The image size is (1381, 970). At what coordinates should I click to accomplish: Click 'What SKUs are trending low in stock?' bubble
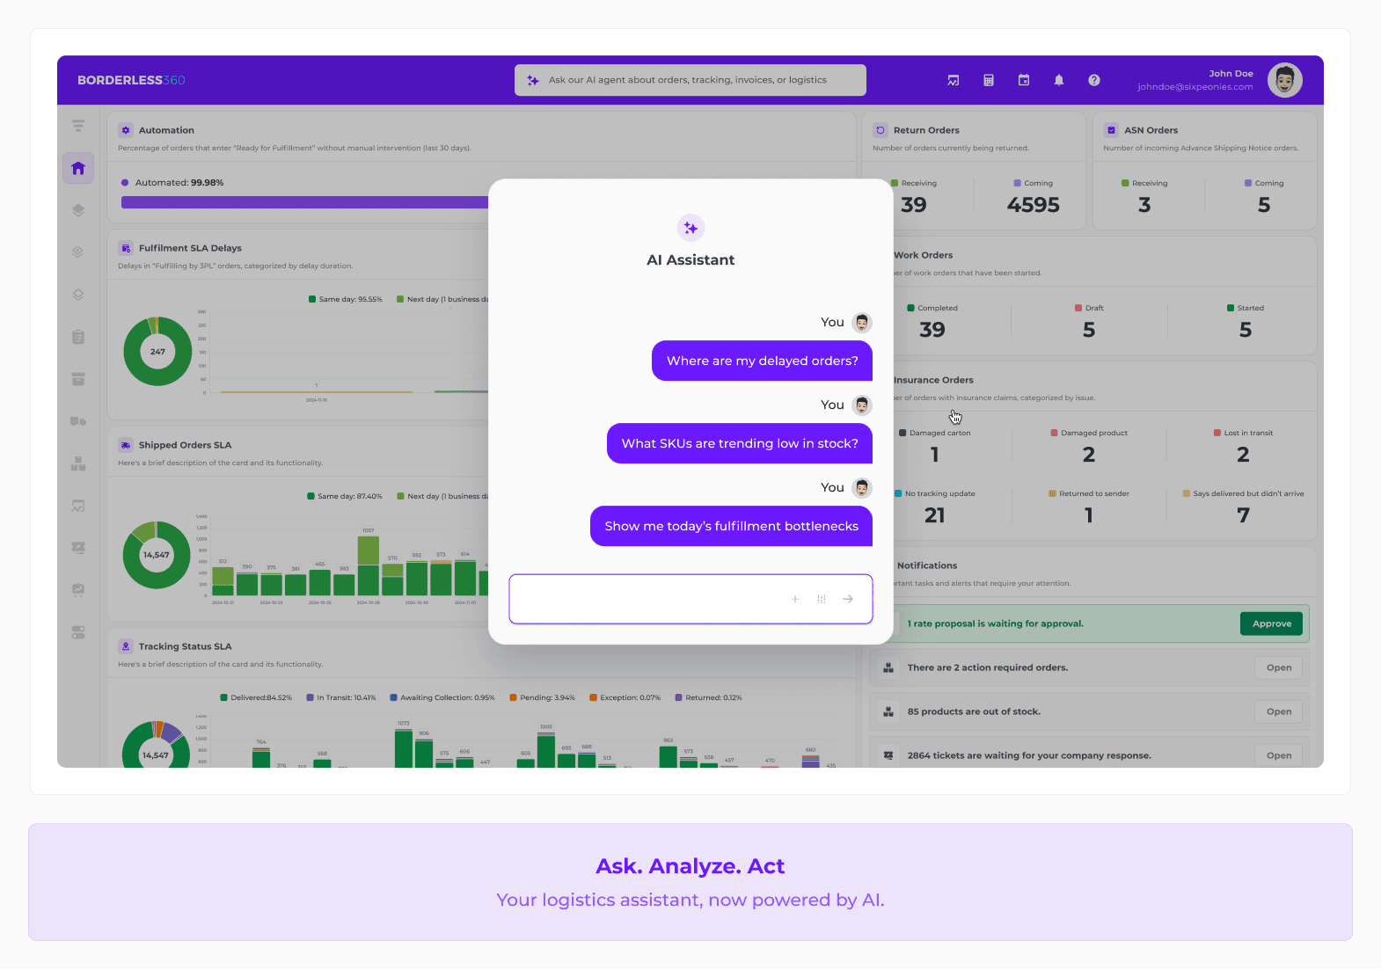[x=740, y=443]
